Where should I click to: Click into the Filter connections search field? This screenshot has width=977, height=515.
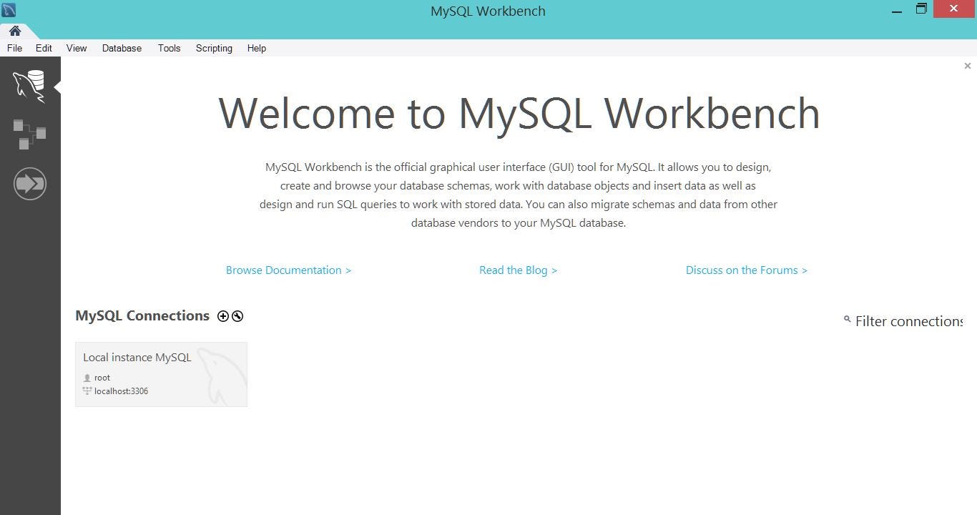tap(908, 321)
